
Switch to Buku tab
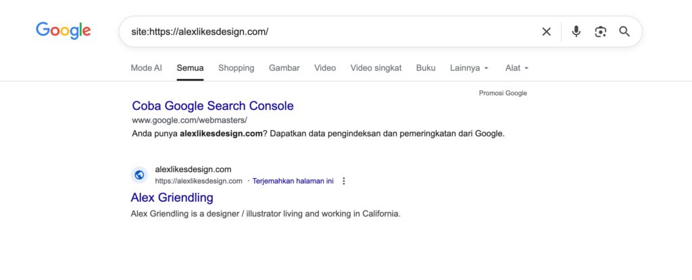click(x=426, y=68)
